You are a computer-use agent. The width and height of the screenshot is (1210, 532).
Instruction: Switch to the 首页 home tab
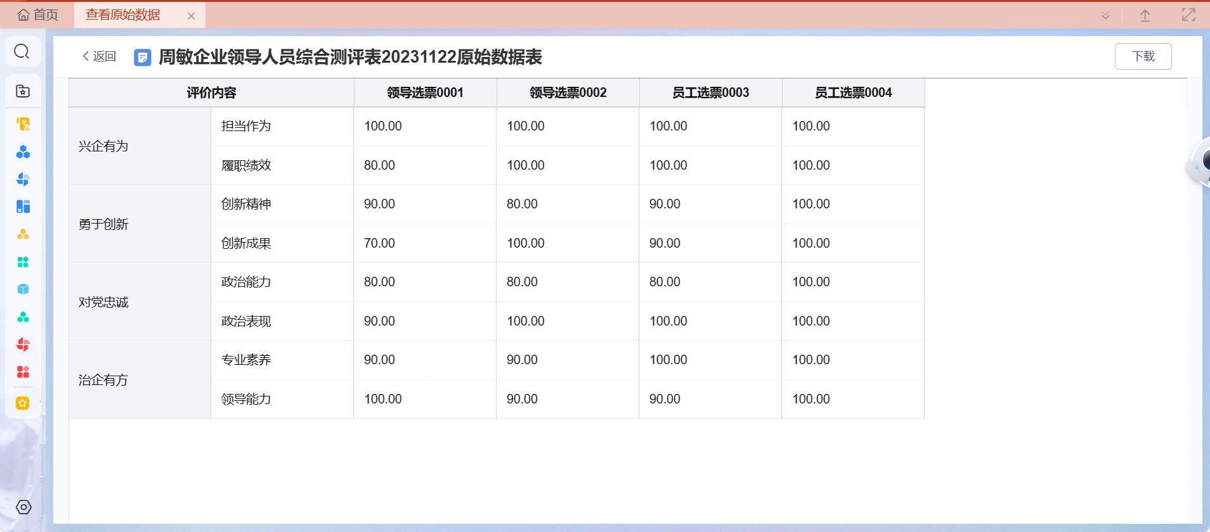coord(37,15)
